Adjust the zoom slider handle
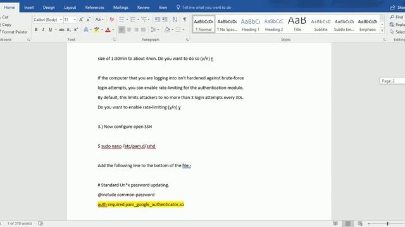This screenshot has height=227, width=405. pyautogui.click(x=387, y=223)
